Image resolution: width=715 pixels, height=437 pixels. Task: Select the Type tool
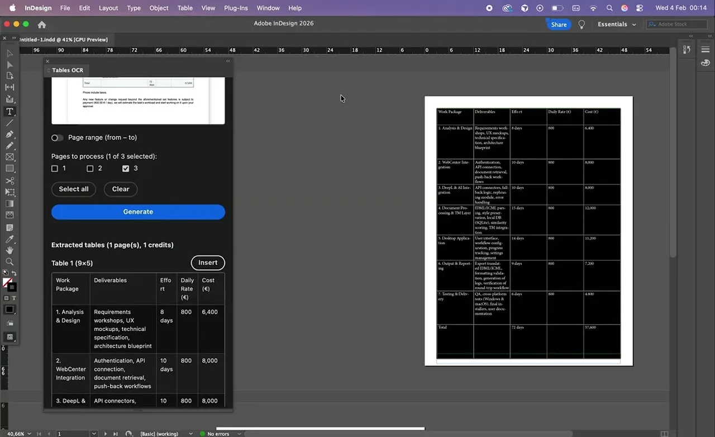[x=9, y=111]
